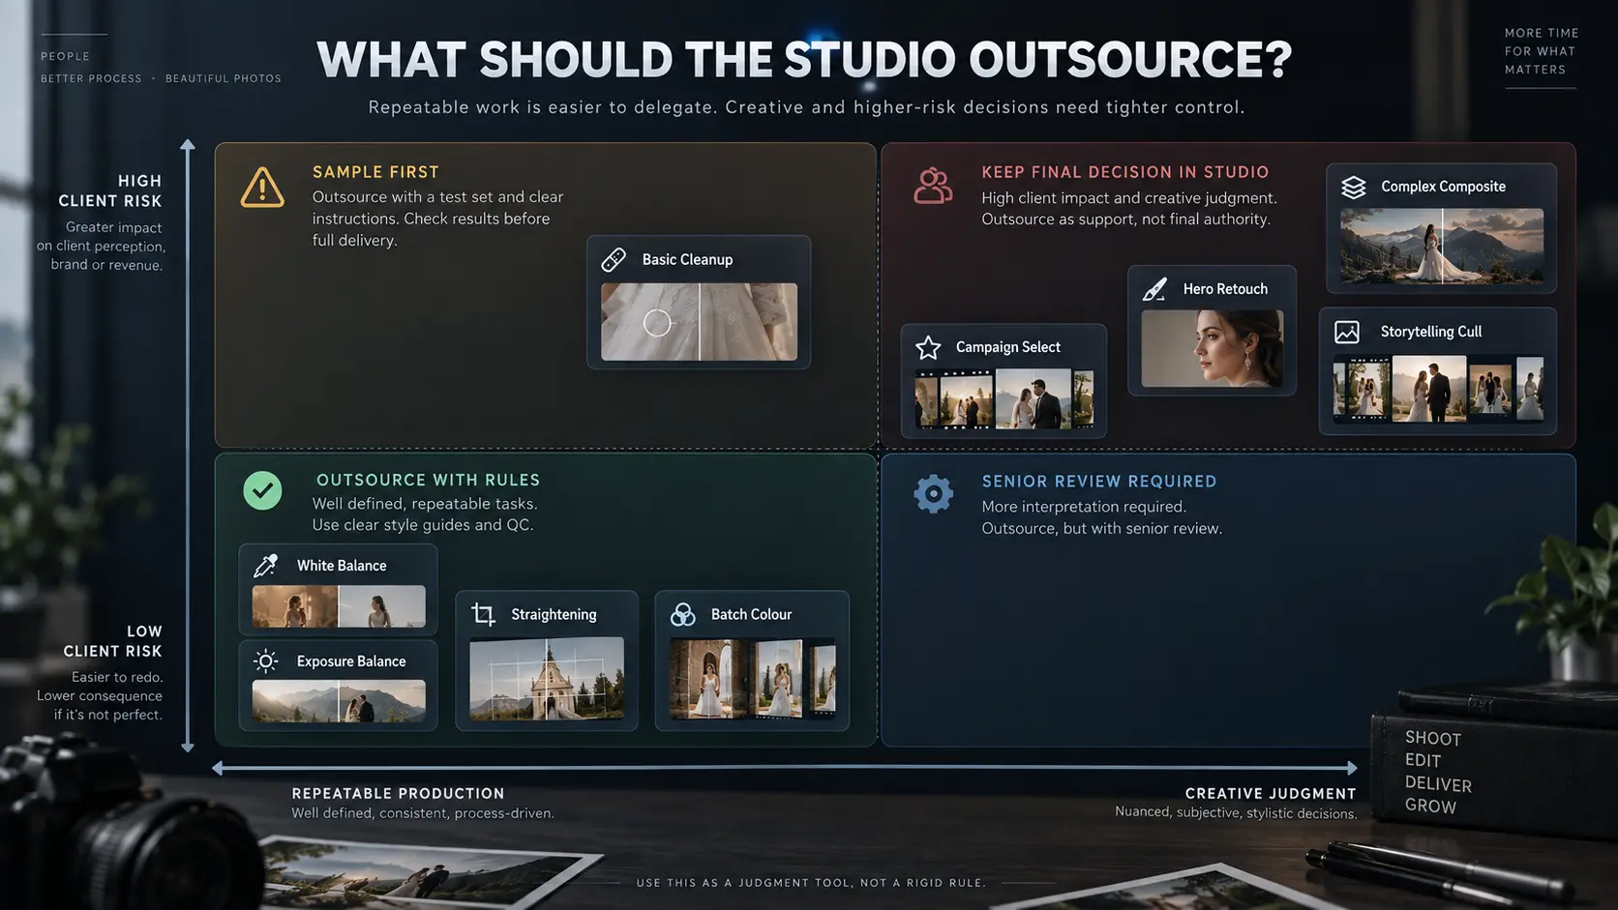Click the BETTER PROCESS text top left

click(x=91, y=78)
